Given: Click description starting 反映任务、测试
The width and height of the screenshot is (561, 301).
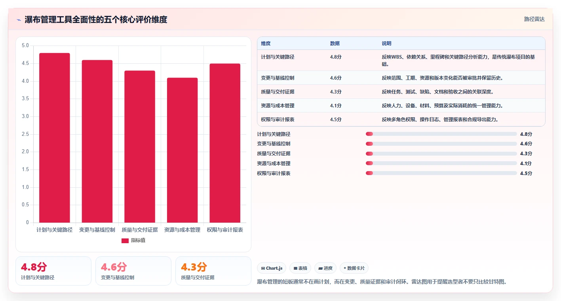Looking at the screenshot, I should coord(437,92).
